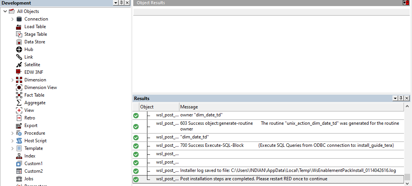Click the Hub icon
The width and height of the screenshot is (412, 186).
click(19, 49)
